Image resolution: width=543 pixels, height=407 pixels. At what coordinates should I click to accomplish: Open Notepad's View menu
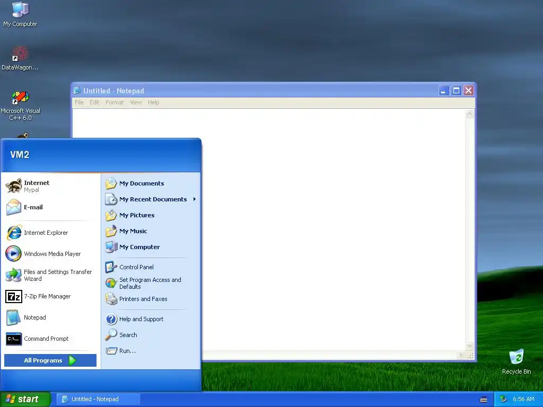click(136, 102)
